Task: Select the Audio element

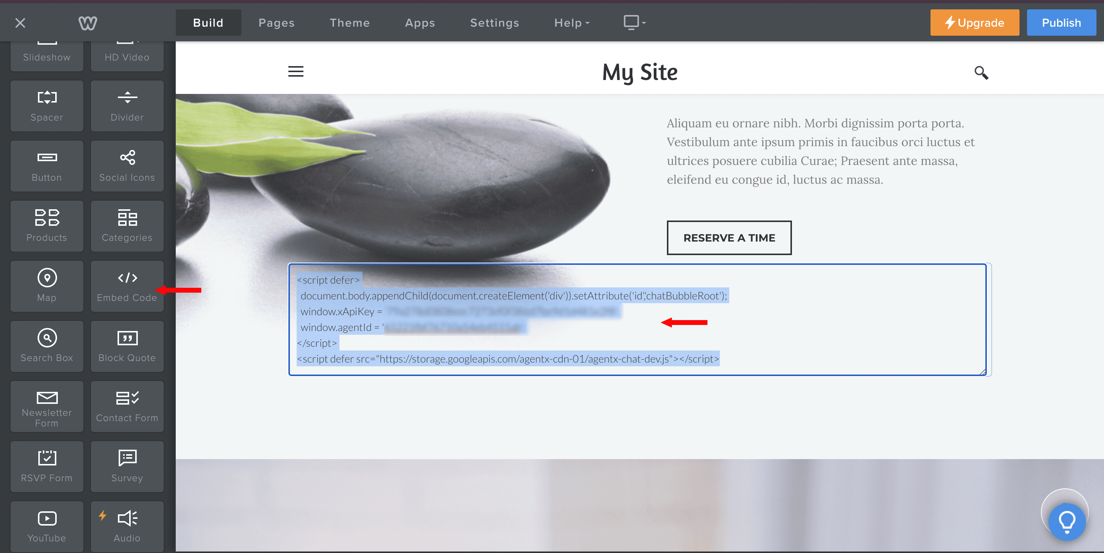Action: pyautogui.click(x=127, y=526)
